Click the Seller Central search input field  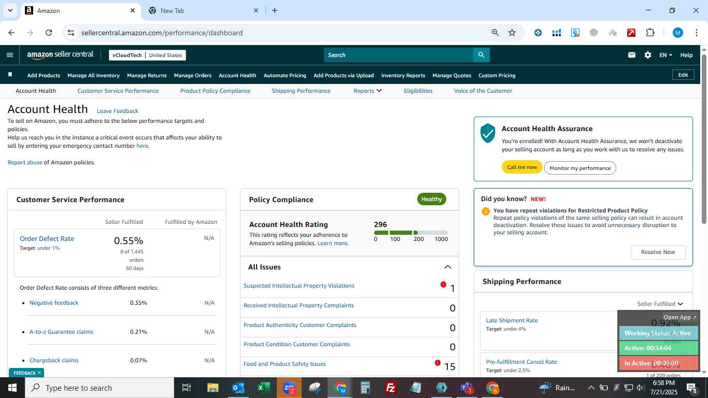(x=399, y=55)
